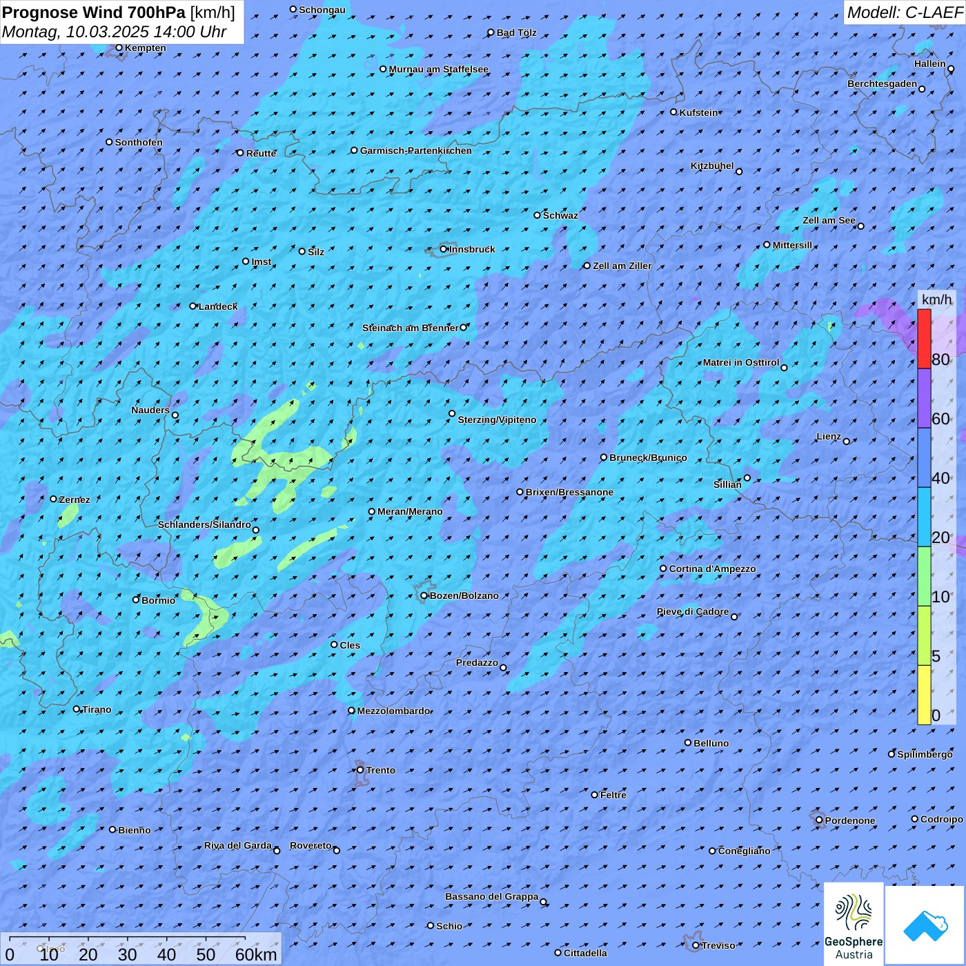Screen dimensions: 966x966
Task: Click the Sillian label
Action: [x=727, y=484]
